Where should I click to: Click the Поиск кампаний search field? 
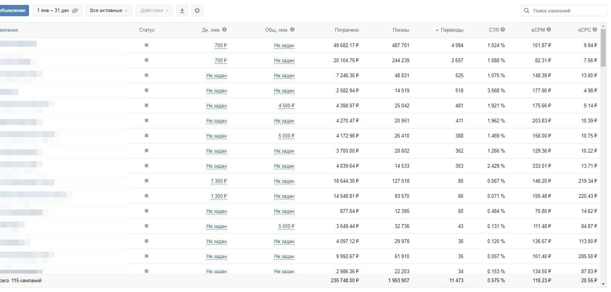pyautogui.click(x=563, y=11)
